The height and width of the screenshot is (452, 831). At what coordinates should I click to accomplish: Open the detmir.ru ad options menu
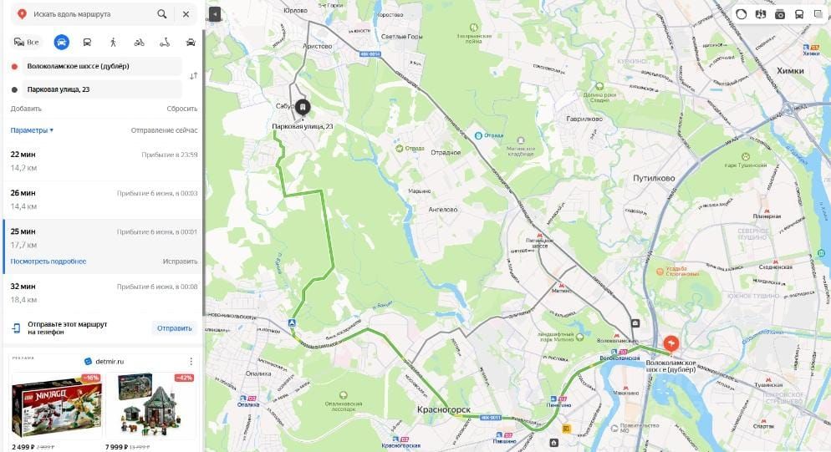[191, 362]
